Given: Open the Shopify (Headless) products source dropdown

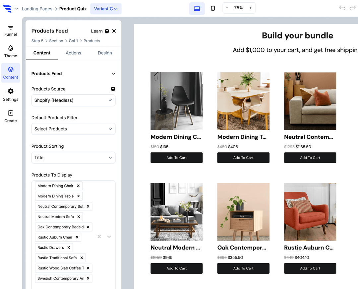Looking at the screenshot, I should point(73,100).
